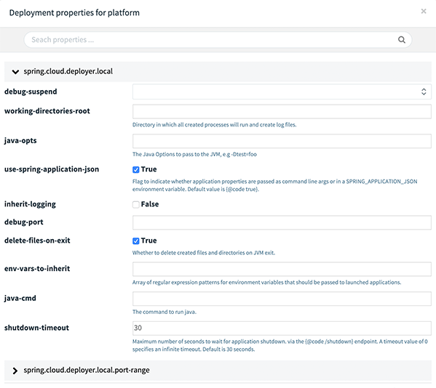
Task: Click the debug-suspend label
Action: [x=31, y=92]
